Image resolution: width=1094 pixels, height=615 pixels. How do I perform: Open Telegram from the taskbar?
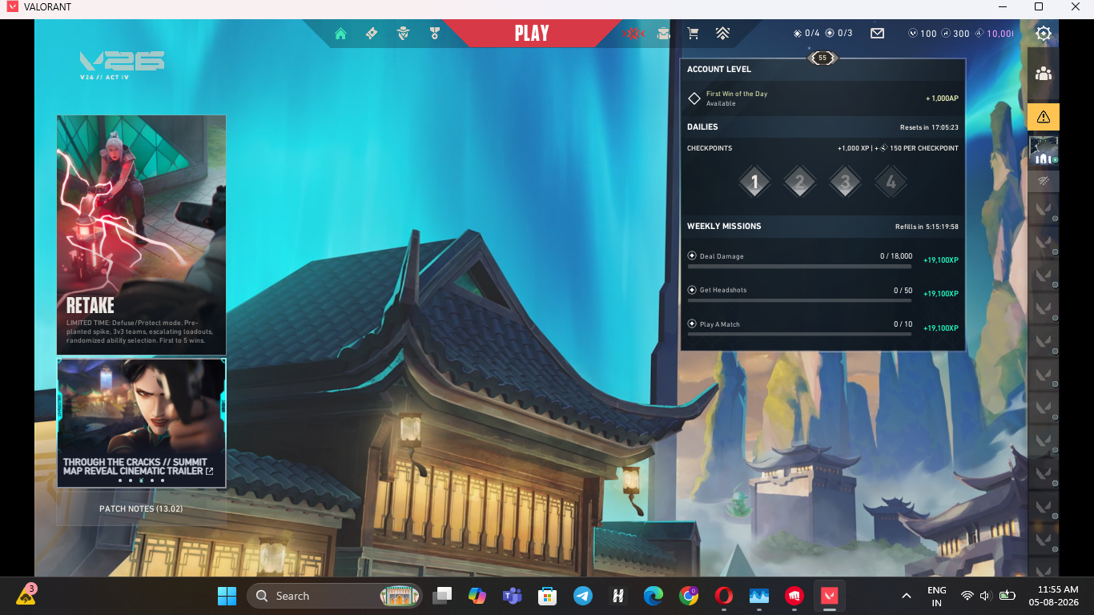click(582, 596)
